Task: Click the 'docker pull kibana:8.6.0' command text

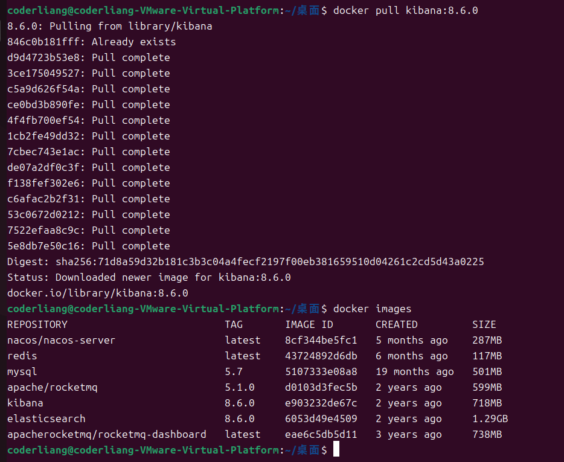Action: pyautogui.click(x=405, y=10)
